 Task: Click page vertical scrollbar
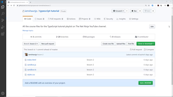pyautogui.click(x=172, y=50)
